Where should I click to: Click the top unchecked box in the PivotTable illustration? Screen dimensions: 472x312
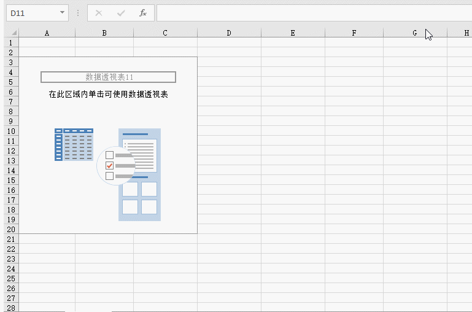point(110,155)
